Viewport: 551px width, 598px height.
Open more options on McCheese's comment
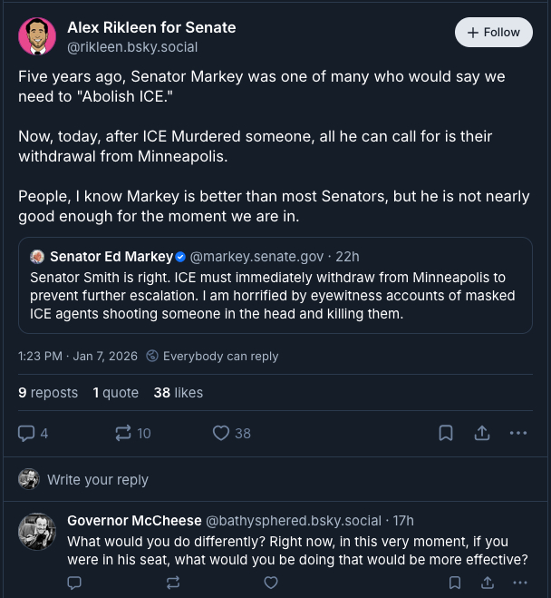click(518, 583)
